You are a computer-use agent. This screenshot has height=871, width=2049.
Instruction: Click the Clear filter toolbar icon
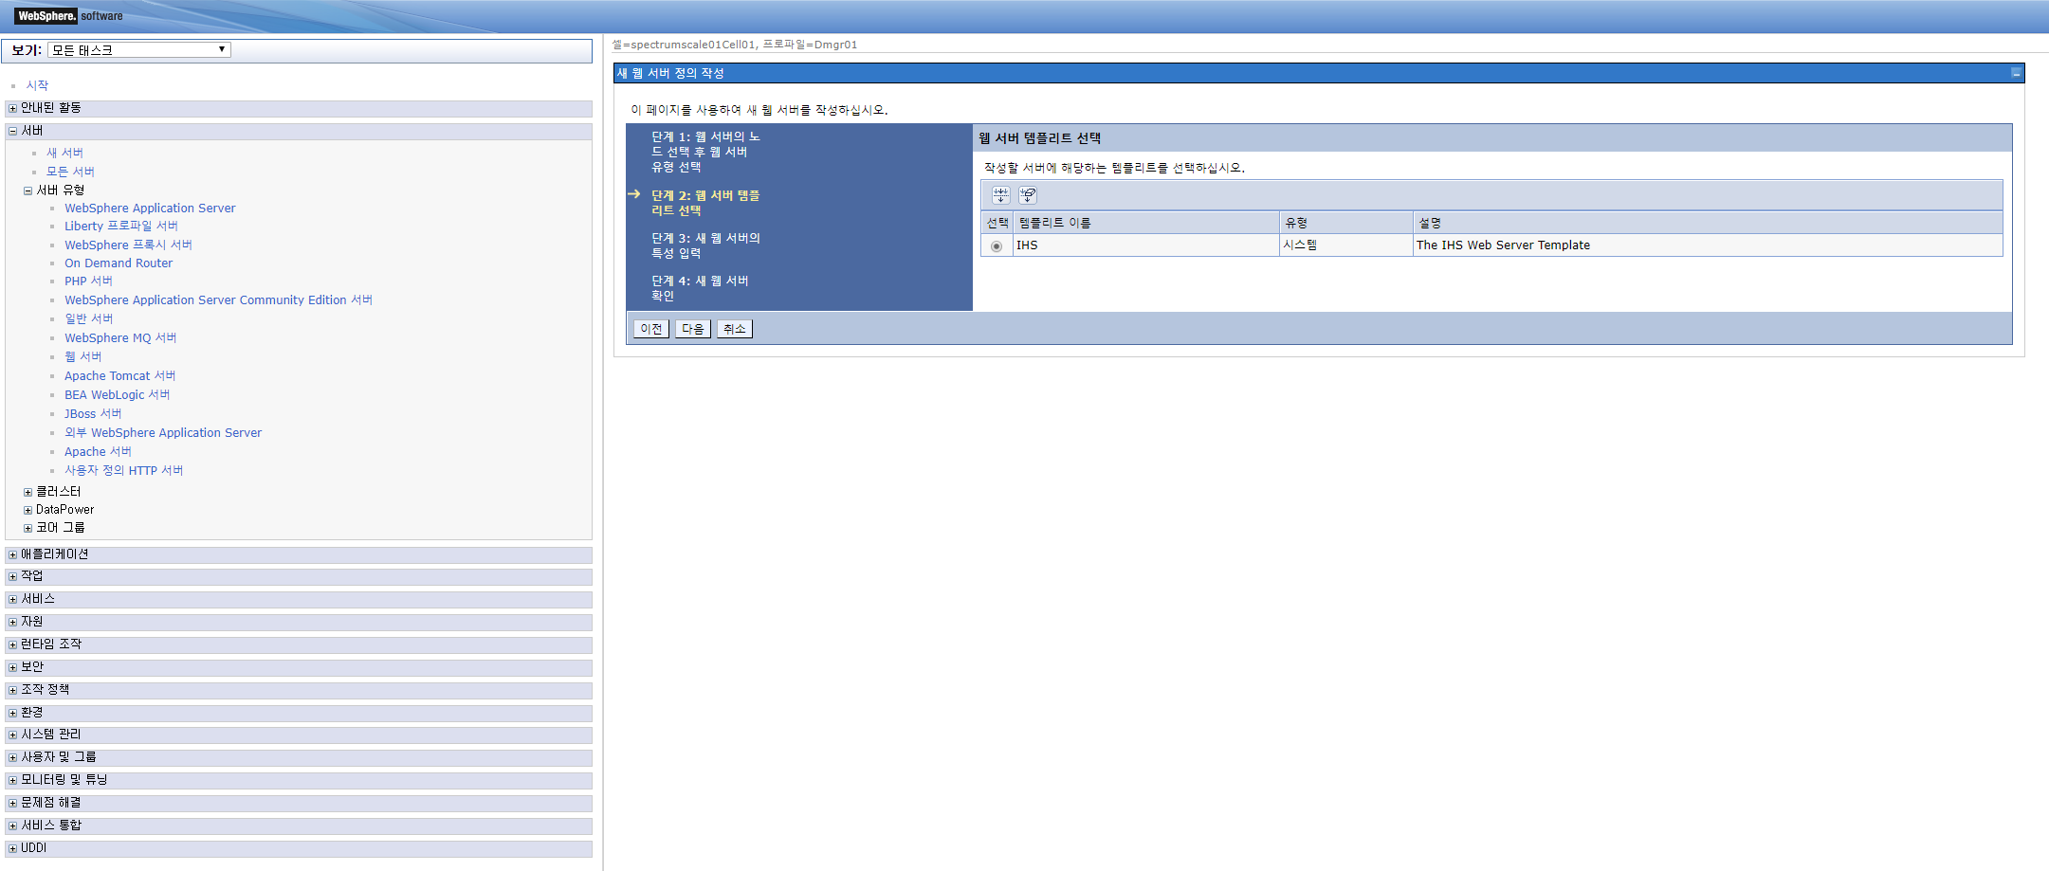tap(1028, 195)
